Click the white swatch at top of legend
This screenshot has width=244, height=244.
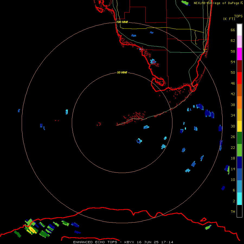(239, 30)
